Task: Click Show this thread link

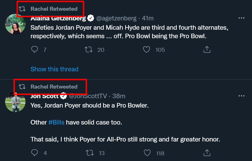Action: point(54,69)
